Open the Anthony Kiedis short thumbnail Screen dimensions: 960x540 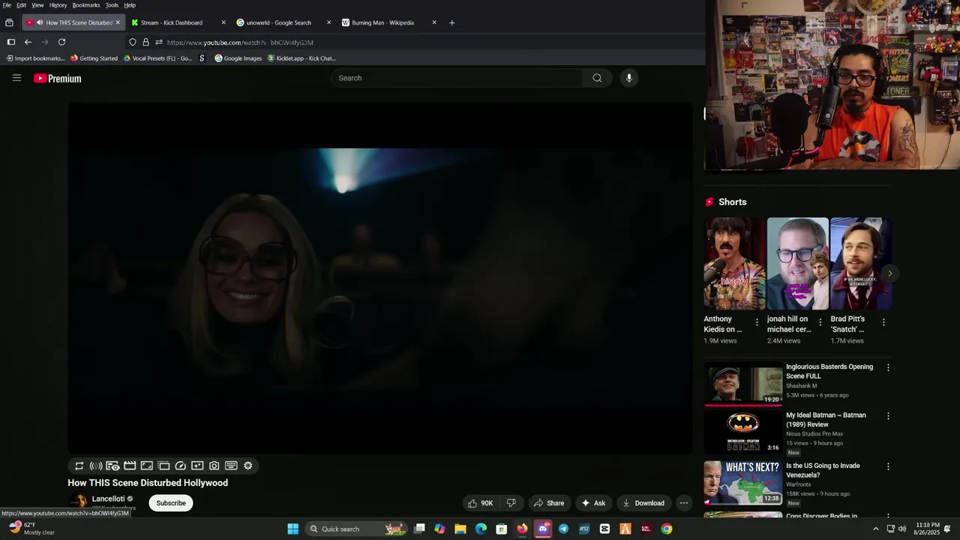tap(734, 264)
